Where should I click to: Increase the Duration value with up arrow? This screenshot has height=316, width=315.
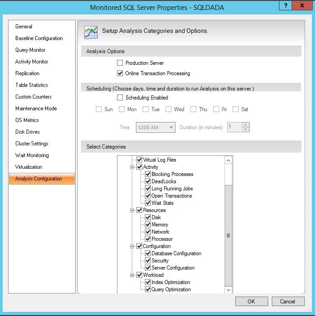(246, 125)
